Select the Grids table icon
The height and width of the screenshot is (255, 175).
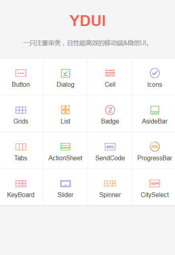pyautogui.click(x=21, y=110)
